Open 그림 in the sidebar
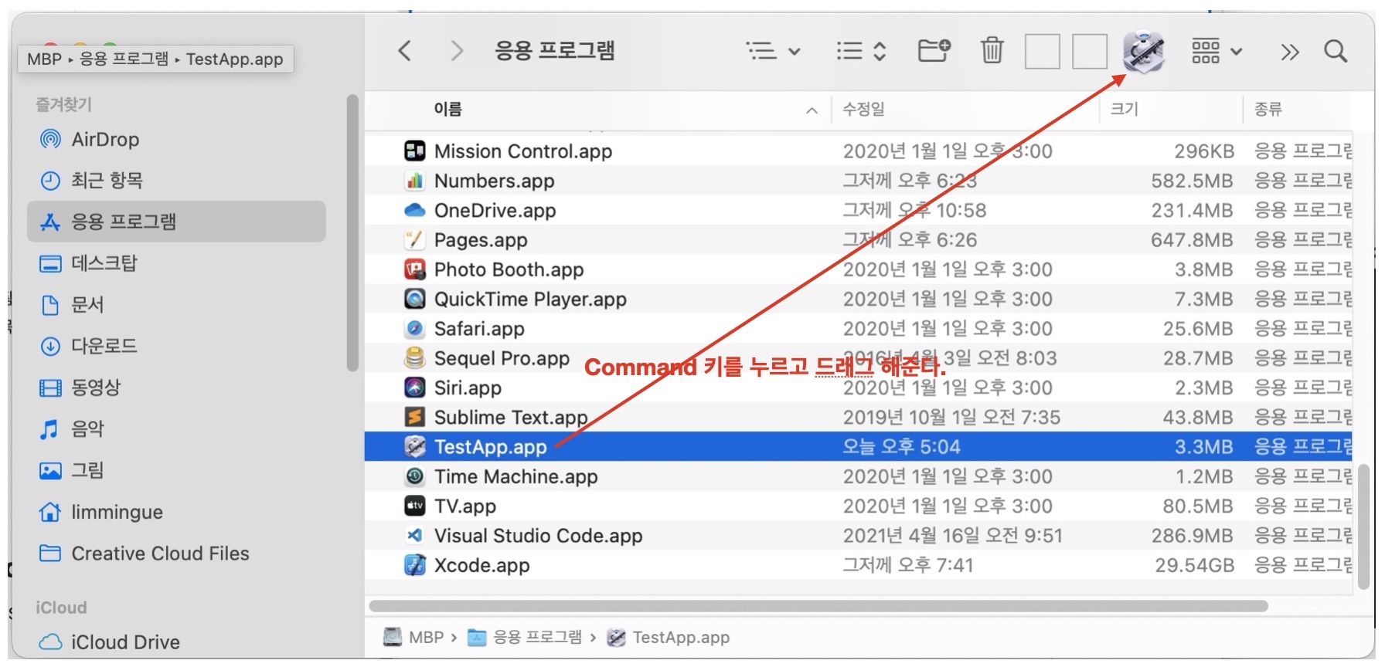1385x667 pixels. pos(176,470)
